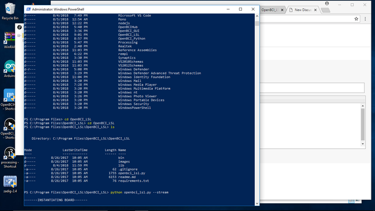Click the PowerShell scrollbar up arrow
The image size is (375, 211).
tap(257, 16)
